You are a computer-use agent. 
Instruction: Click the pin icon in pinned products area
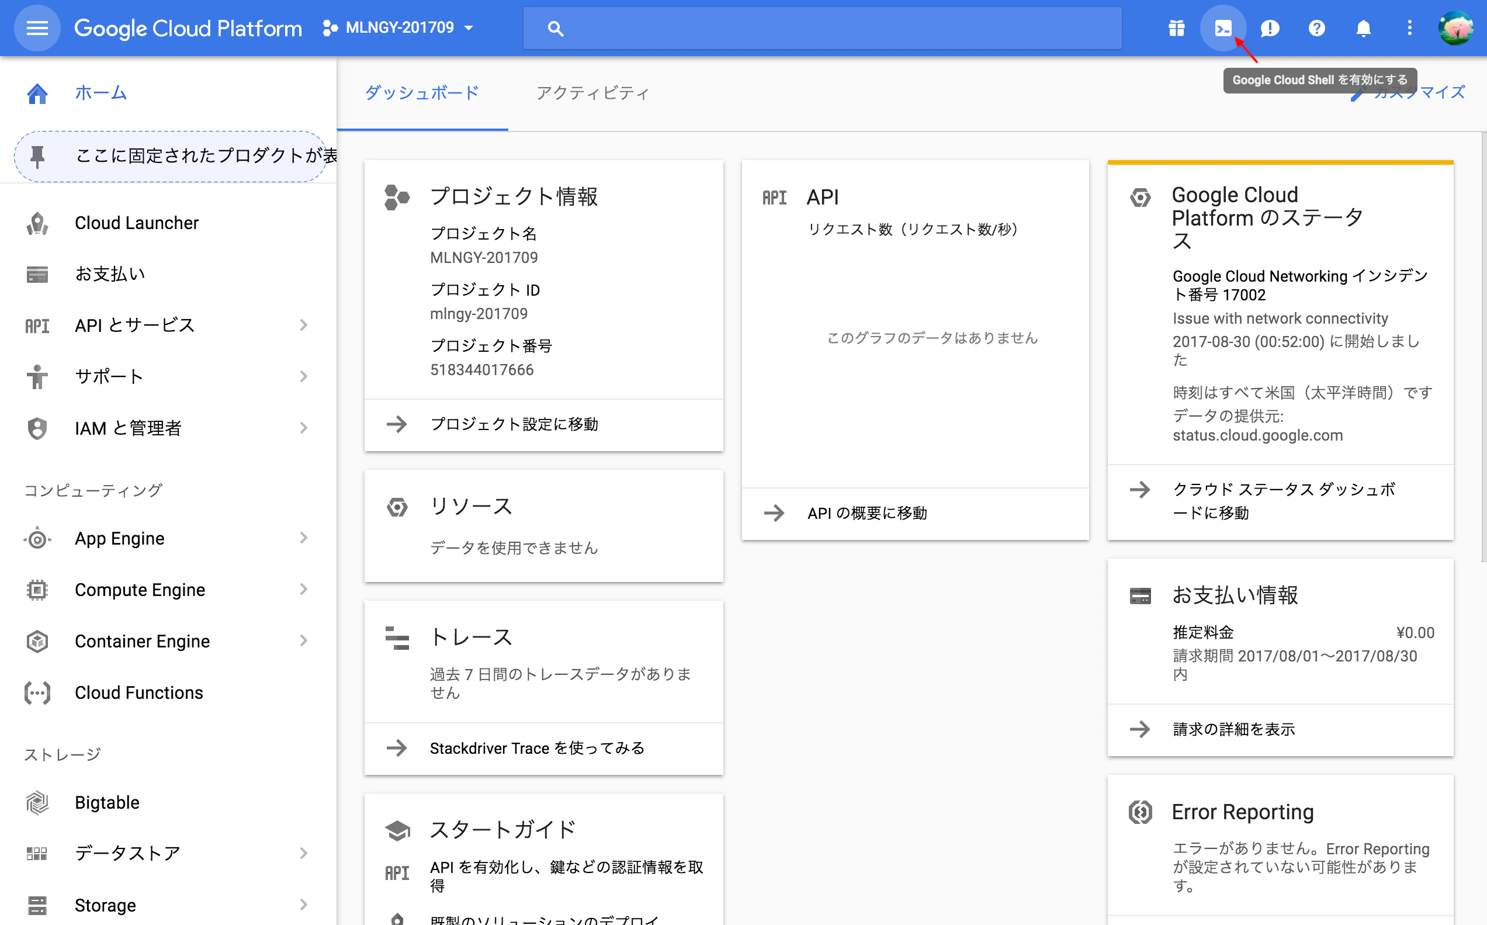click(37, 157)
